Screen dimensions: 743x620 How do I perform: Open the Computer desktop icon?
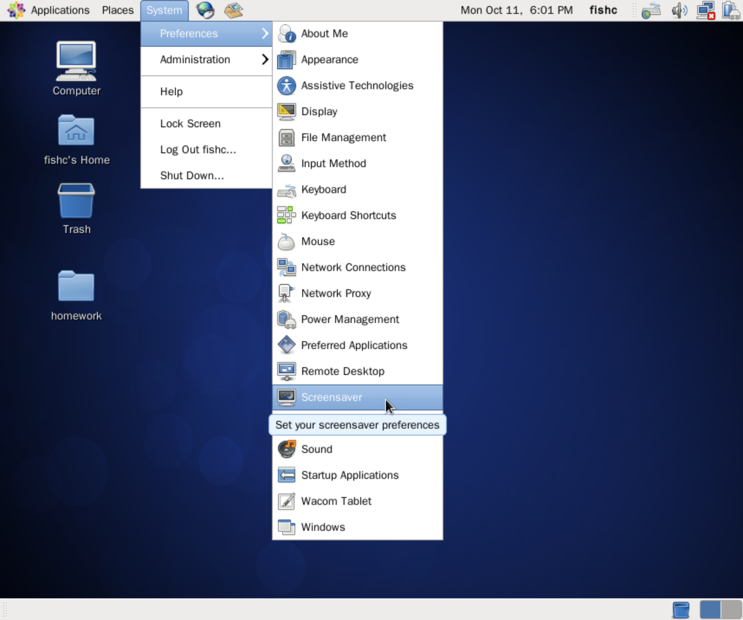pos(76,61)
